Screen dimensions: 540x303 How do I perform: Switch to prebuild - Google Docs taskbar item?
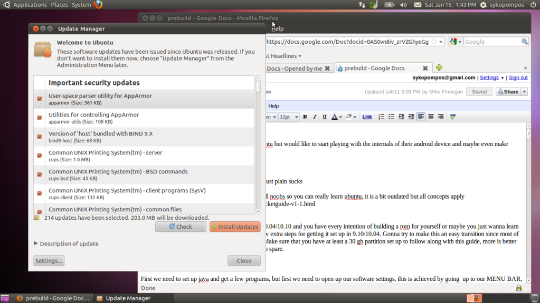point(53,298)
